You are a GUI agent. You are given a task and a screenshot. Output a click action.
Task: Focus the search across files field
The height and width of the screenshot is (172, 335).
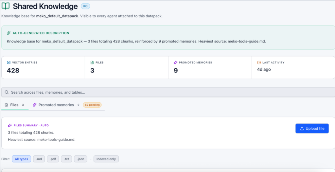coord(168,92)
